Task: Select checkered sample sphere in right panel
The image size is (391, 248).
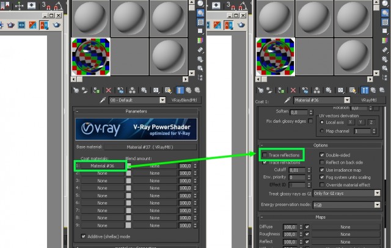Action: [x=276, y=57]
